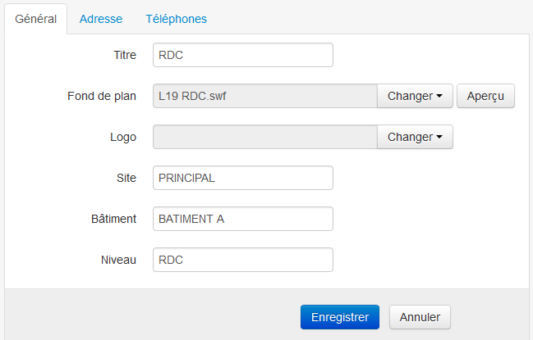The height and width of the screenshot is (340, 533).
Task: Click into the Site field containing PRINCIPAL
Action: (x=243, y=178)
